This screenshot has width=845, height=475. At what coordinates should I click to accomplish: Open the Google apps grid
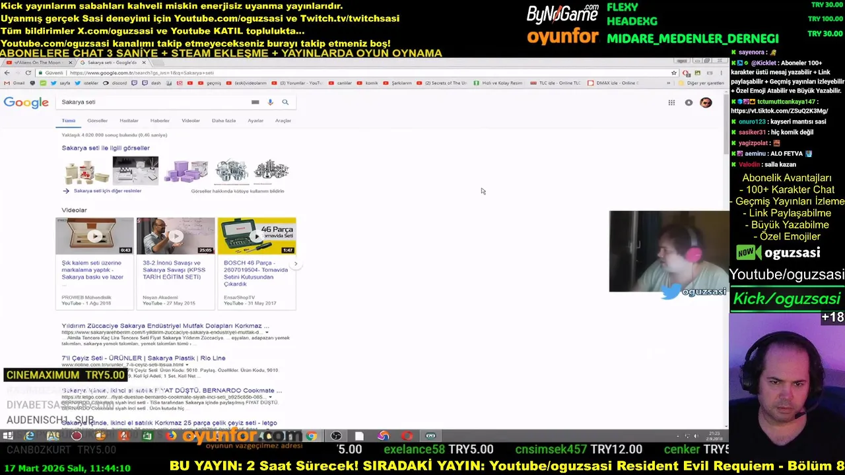pos(671,102)
